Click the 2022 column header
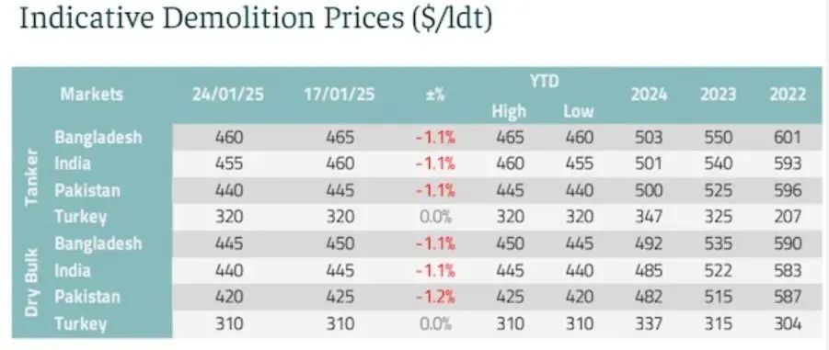The height and width of the screenshot is (350, 829). click(x=788, y=95)
